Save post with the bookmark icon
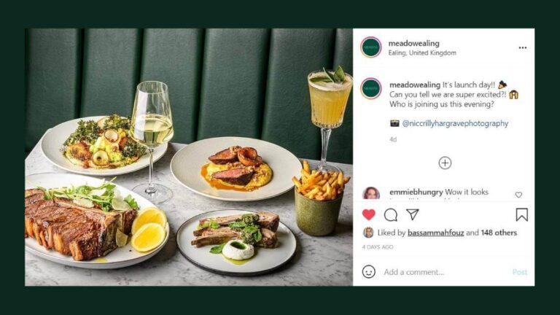The width and height of the screenshot is (560, 315). click(521, 214)
